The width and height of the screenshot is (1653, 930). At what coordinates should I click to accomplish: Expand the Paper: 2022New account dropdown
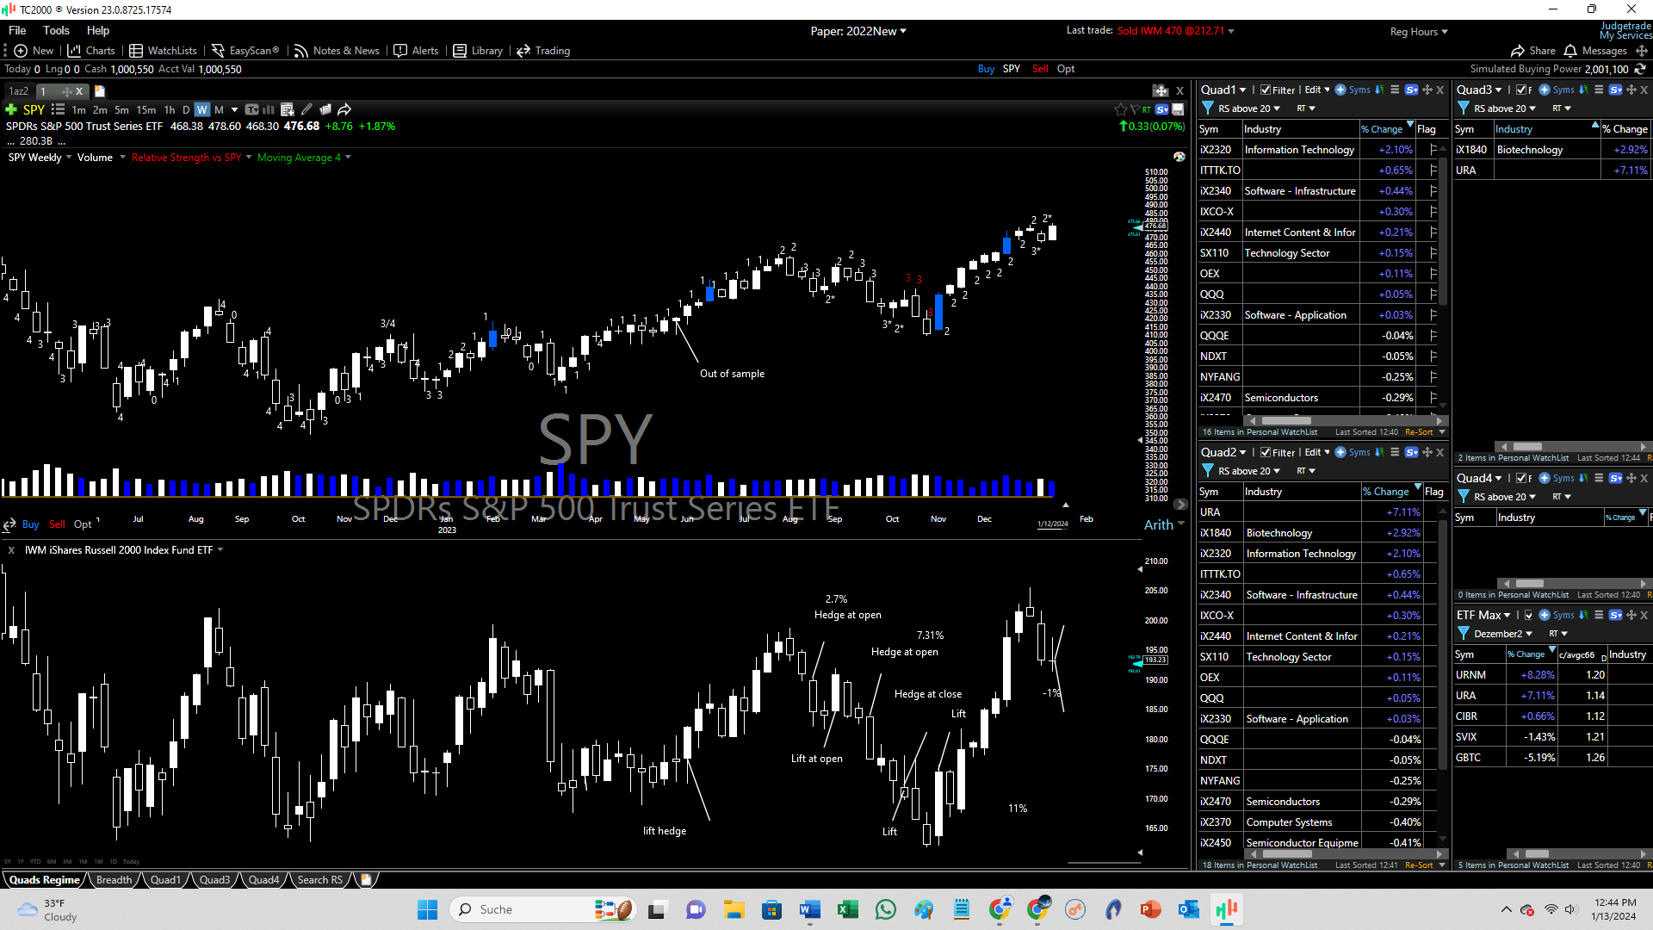pyautogui.click(x=903, y=31)
